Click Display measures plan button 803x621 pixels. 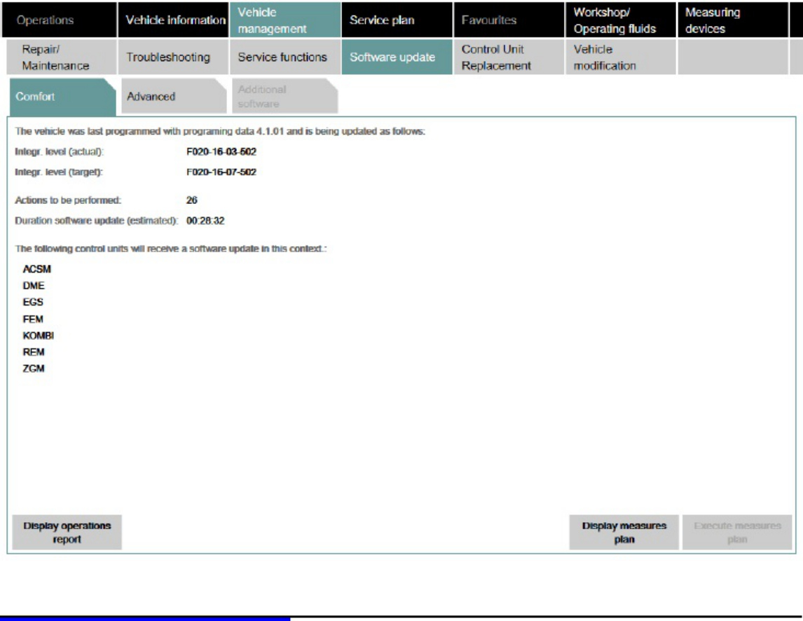[x=624, y=533]
